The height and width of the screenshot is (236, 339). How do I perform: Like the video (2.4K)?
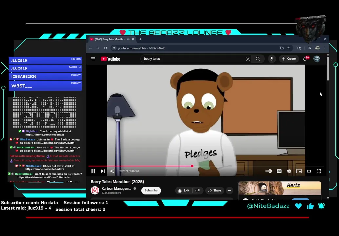point(184,191)
